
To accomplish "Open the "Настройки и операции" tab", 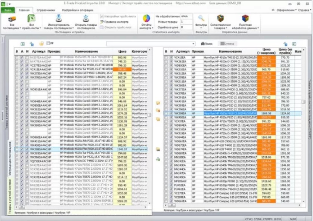I will click(77, 10).
